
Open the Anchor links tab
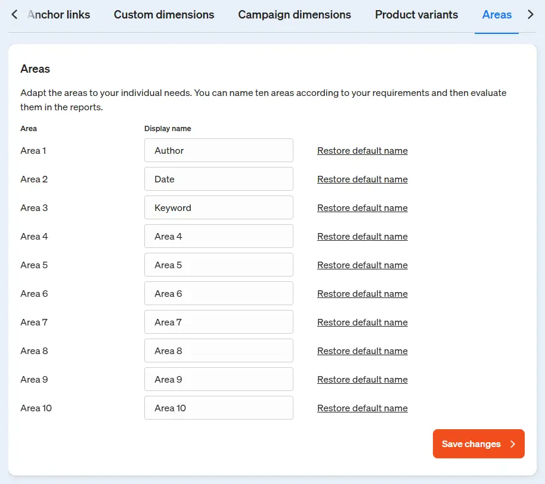pyautogui.click(x=59, y=14)
